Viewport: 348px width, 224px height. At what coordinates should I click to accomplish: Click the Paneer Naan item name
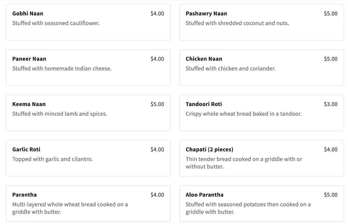point(29,59)
